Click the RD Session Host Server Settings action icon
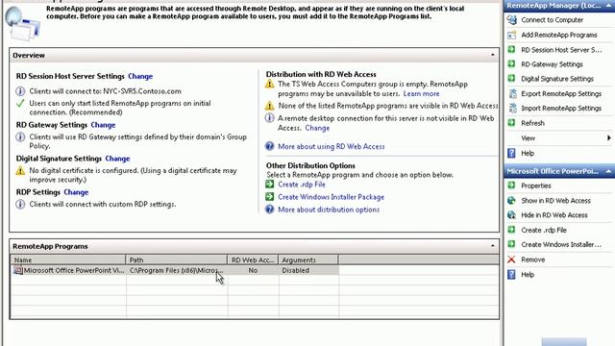This screenshot has width=615, height=346. click(x=511, y=49)
